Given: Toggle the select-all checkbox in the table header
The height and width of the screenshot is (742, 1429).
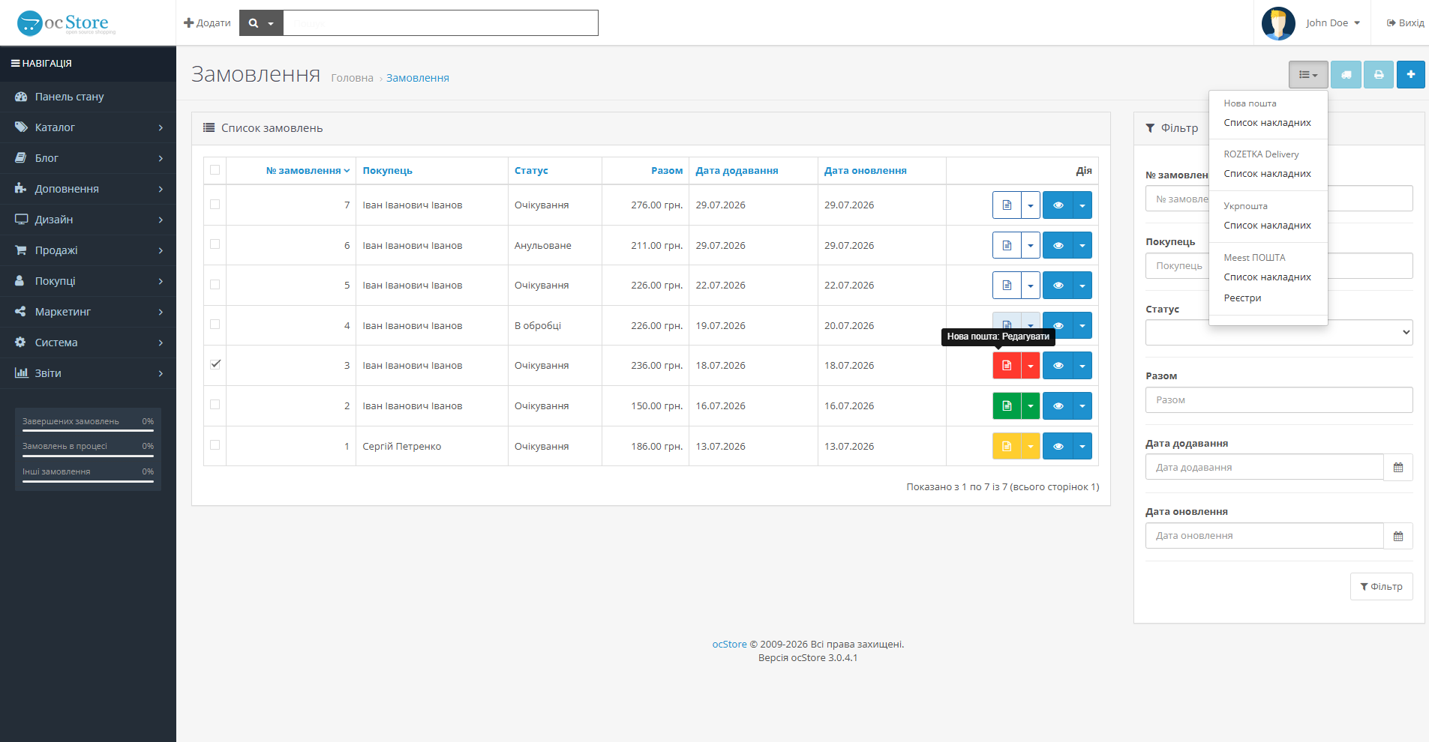Looking at the screenshot, I should click(x=215, y=170).
